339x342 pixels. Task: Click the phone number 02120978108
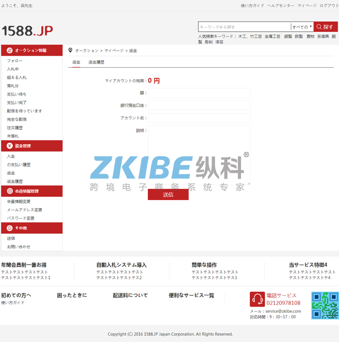283,303
